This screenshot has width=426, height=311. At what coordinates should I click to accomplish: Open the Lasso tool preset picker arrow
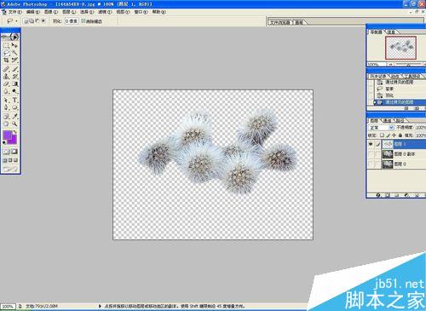point(16,21)
